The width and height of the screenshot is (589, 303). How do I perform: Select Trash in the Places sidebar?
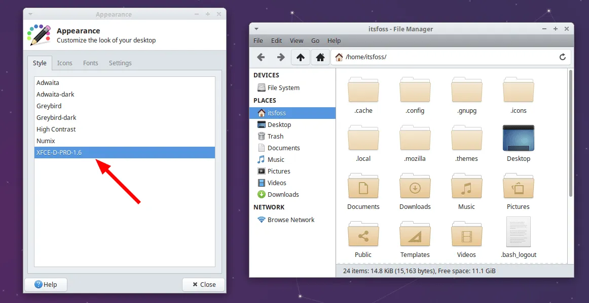click(275, 136)
